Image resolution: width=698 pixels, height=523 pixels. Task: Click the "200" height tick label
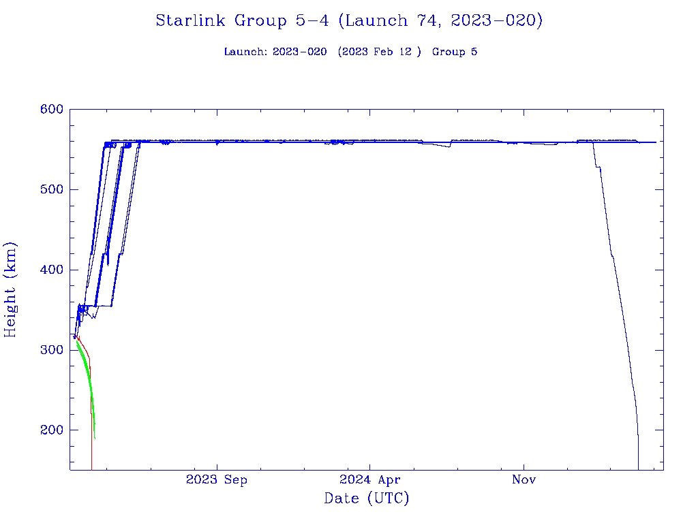52,430
